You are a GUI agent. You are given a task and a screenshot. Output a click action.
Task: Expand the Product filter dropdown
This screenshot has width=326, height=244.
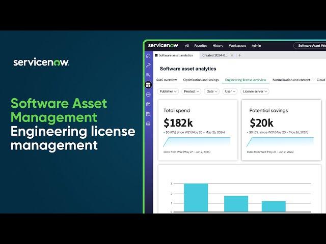coord(192,91)
